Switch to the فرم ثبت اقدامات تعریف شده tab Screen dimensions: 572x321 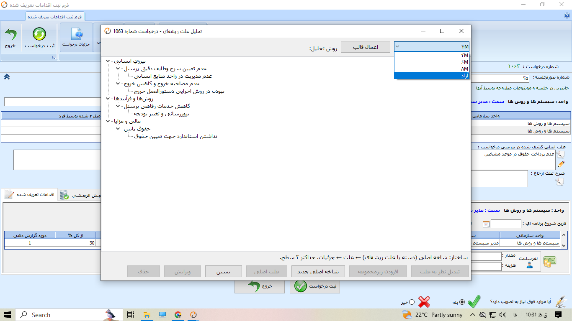(55, 17)
